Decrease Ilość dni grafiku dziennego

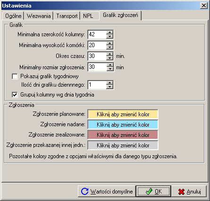coord(109,87)
